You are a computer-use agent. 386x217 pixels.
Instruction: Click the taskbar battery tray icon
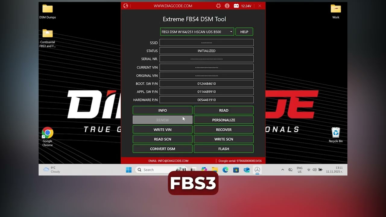(320, 170)
